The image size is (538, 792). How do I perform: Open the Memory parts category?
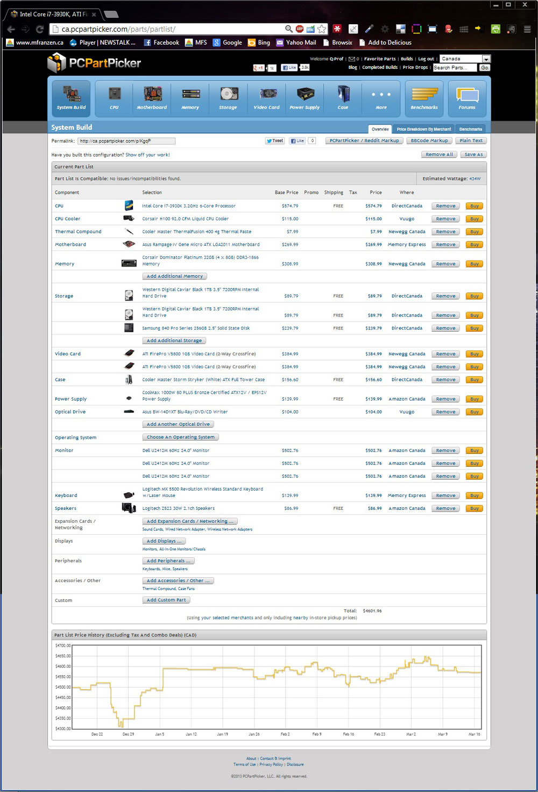tap(190, 98)
